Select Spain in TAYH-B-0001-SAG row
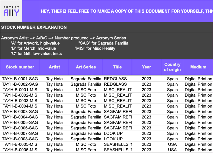Viewport: 213px width, 153px height. pyautogui.click(x=172, y=79)
